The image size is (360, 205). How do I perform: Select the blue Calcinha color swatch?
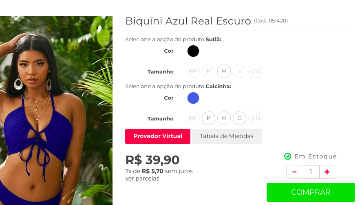[x=193, y=98]
